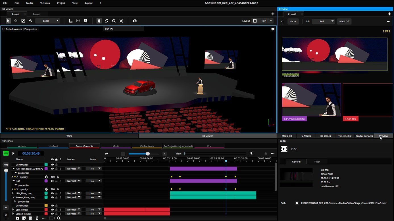Zoom in timeline with plus button
Image resolution: width=394 pixels, height=221 pixels.
164,154
